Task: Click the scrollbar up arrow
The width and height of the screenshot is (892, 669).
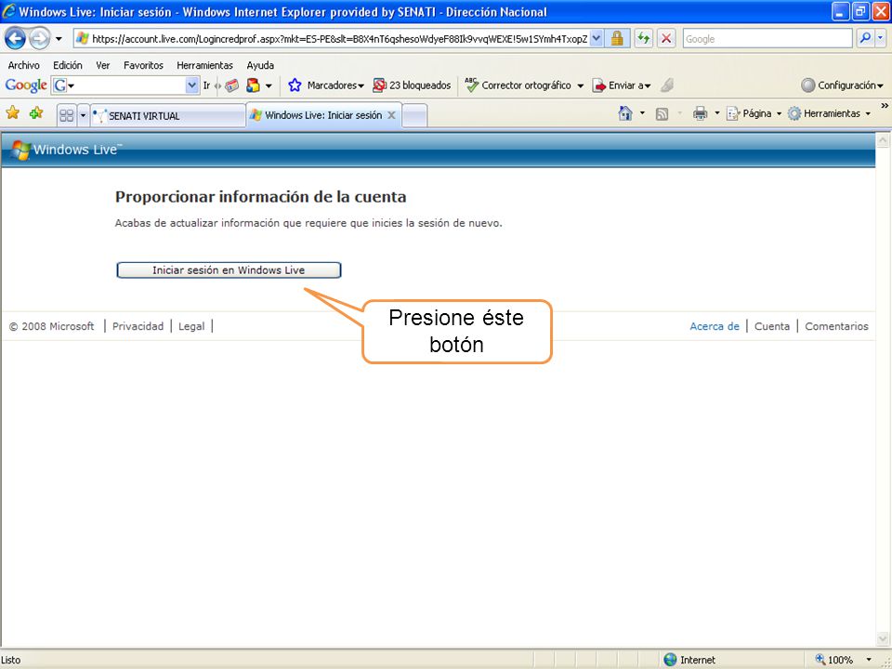Action: (x=883, y=139)
